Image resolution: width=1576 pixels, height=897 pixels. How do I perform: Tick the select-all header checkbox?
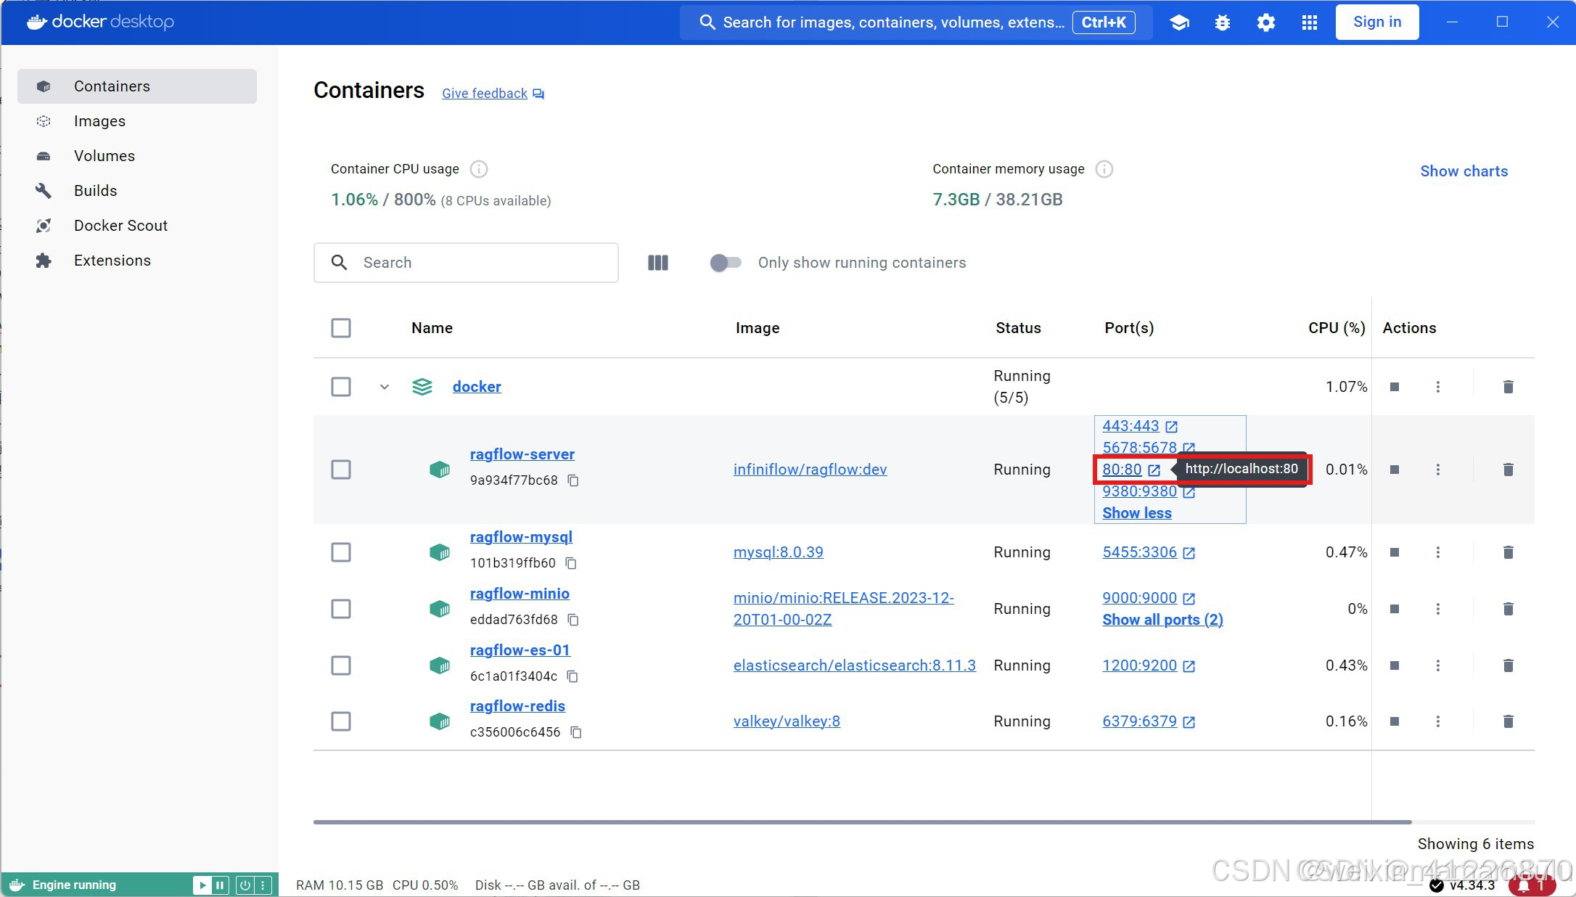(341, 328)
